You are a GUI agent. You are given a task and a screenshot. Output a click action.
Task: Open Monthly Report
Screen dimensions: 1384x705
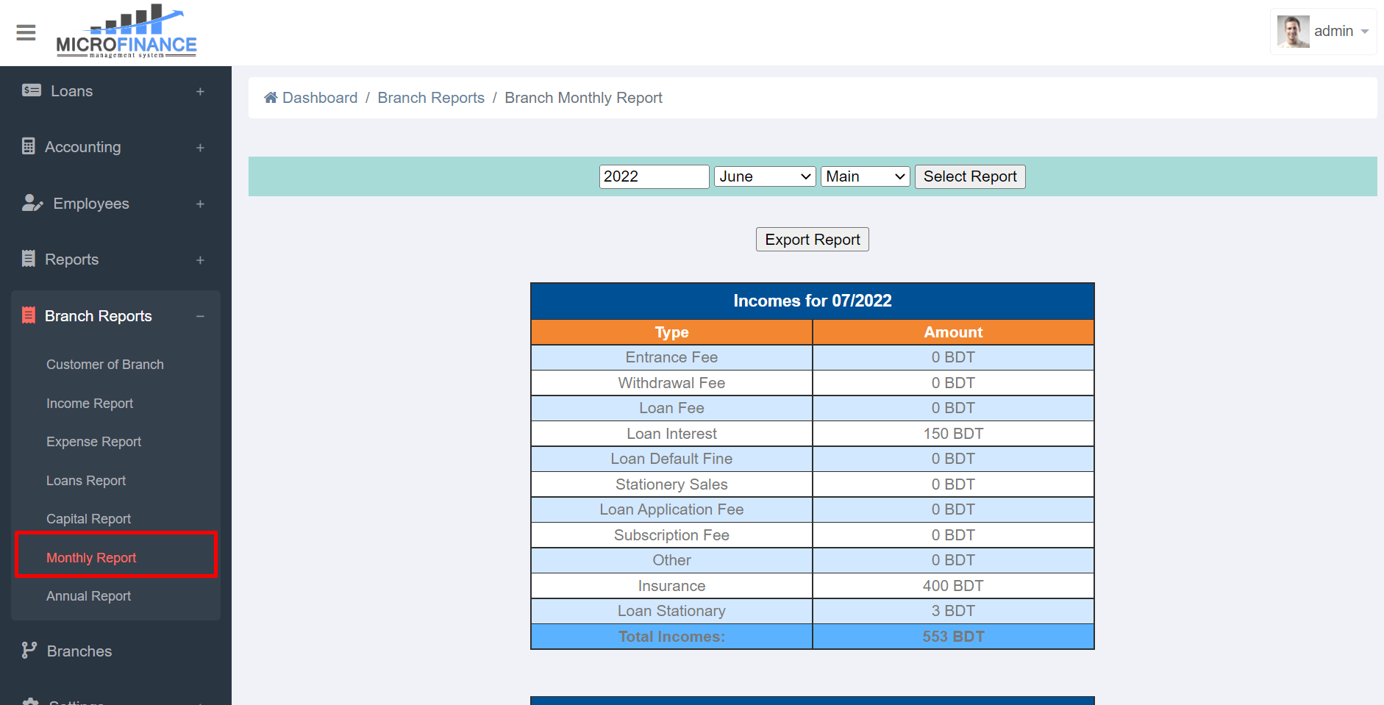pos(91,558)
